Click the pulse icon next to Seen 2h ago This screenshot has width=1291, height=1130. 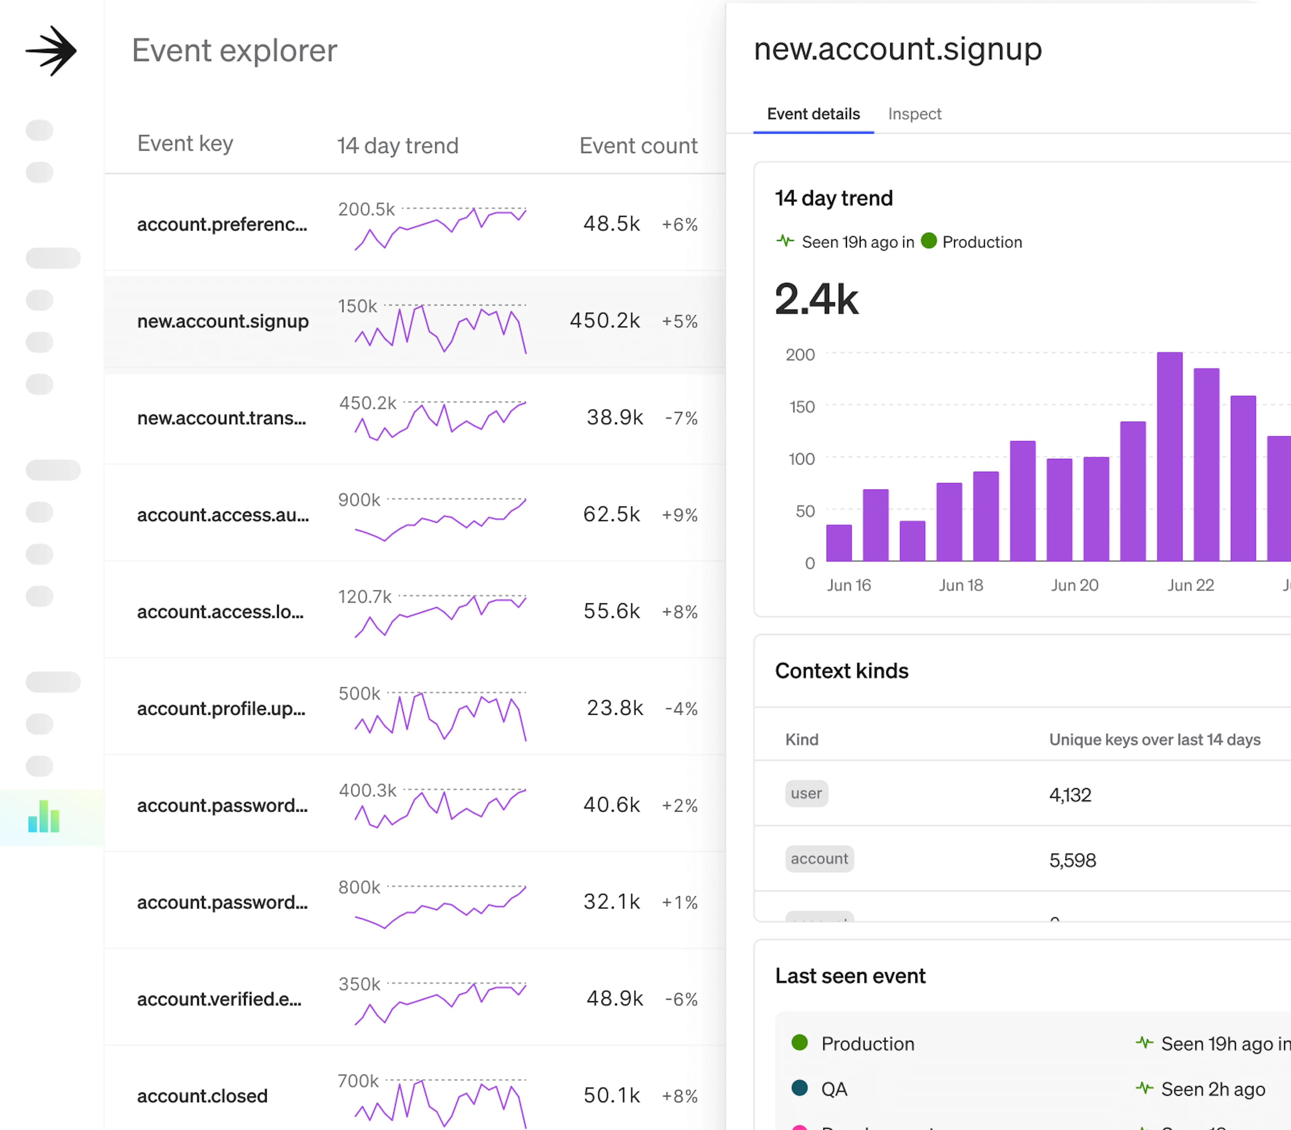(x=1144, y=1088)
